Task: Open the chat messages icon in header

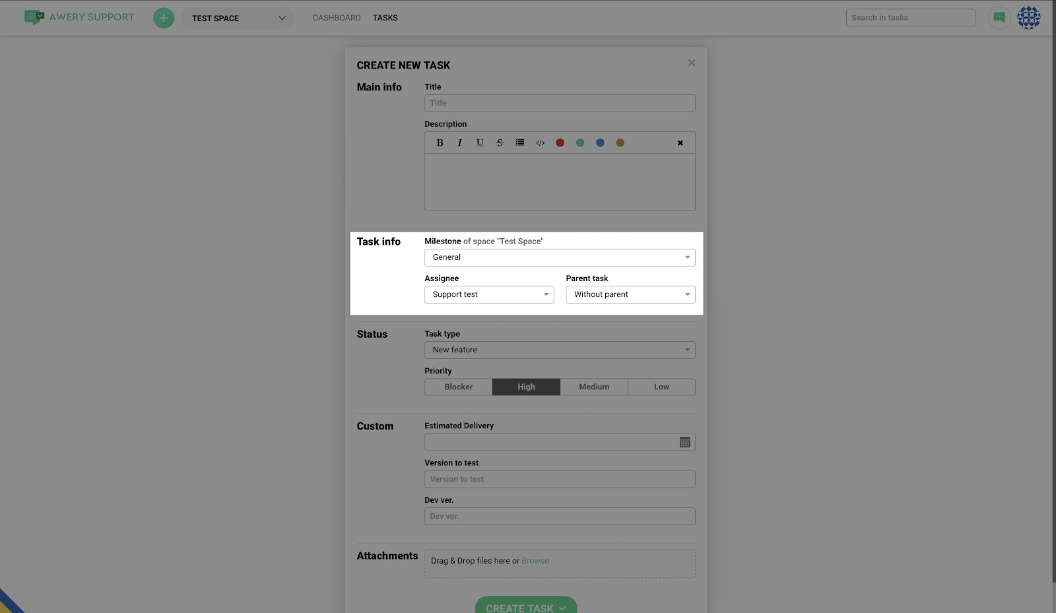Action: coord(999,18)
